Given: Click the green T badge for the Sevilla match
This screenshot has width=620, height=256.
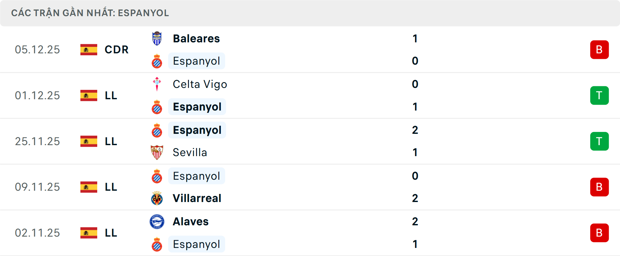Looking at the screenshot, I should 599,141.
